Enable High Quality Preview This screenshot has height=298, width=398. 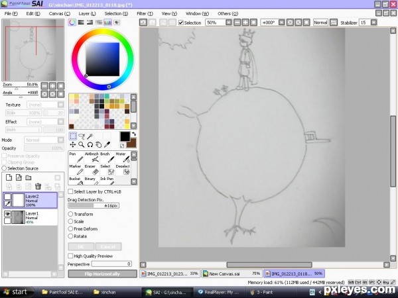[70, 256]
